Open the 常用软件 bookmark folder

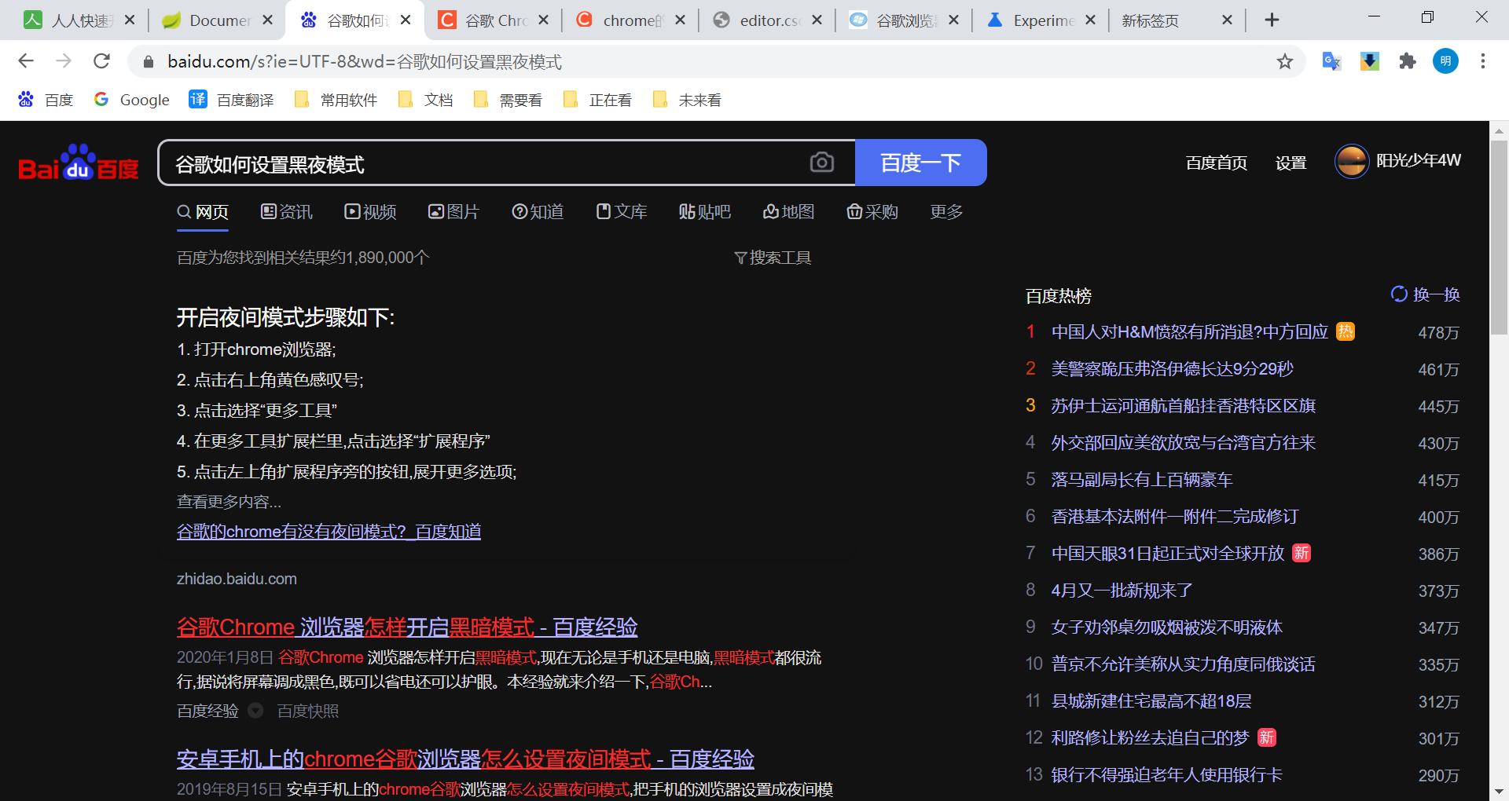pyautogui.click(x=336, y=100)
